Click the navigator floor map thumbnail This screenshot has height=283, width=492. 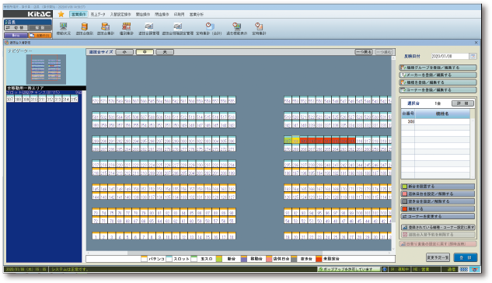tap(46, 69)
